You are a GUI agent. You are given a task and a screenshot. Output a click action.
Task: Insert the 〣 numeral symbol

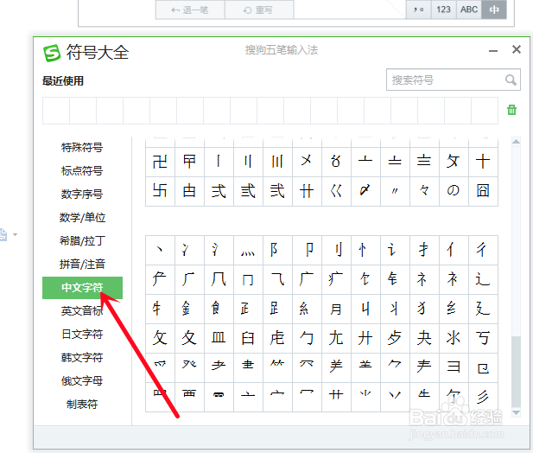[x=277, y=162]
